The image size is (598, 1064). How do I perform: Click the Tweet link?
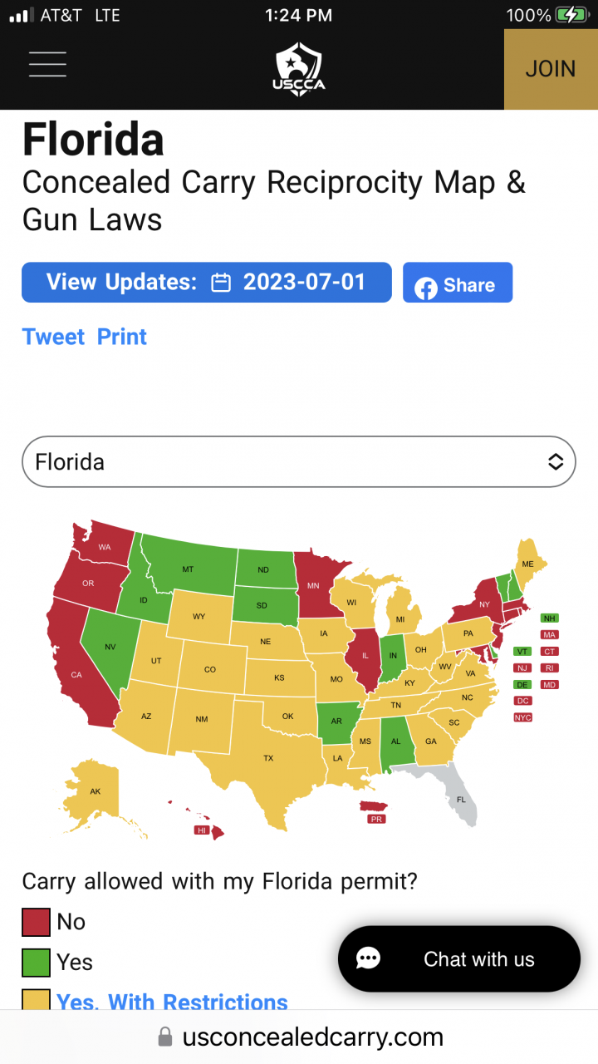click(x=54, y=337)
